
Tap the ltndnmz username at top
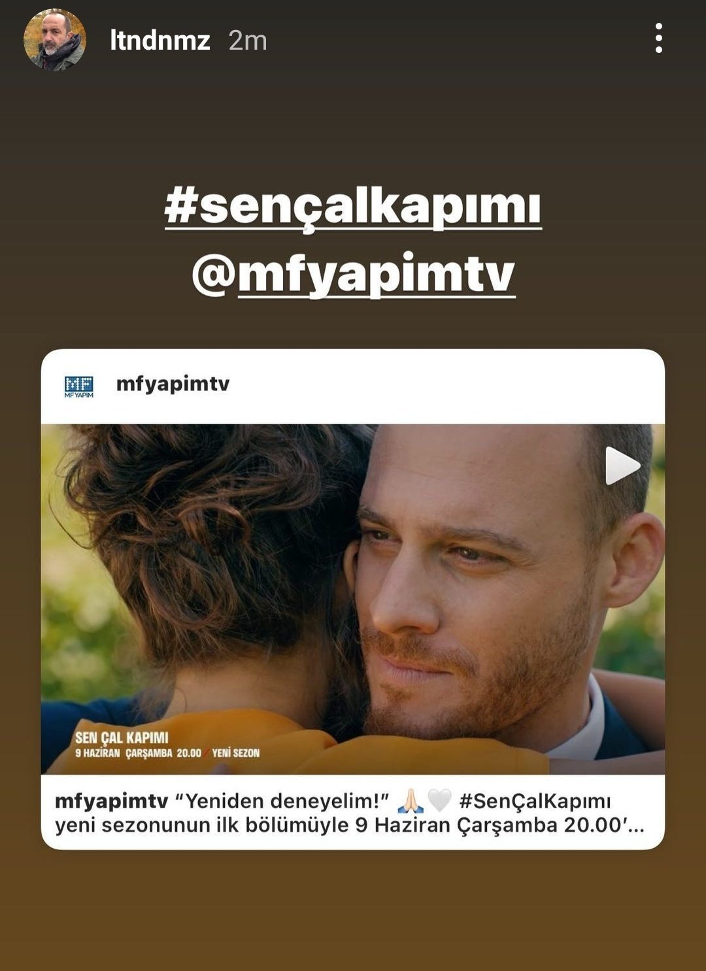(x=160, y=41)
